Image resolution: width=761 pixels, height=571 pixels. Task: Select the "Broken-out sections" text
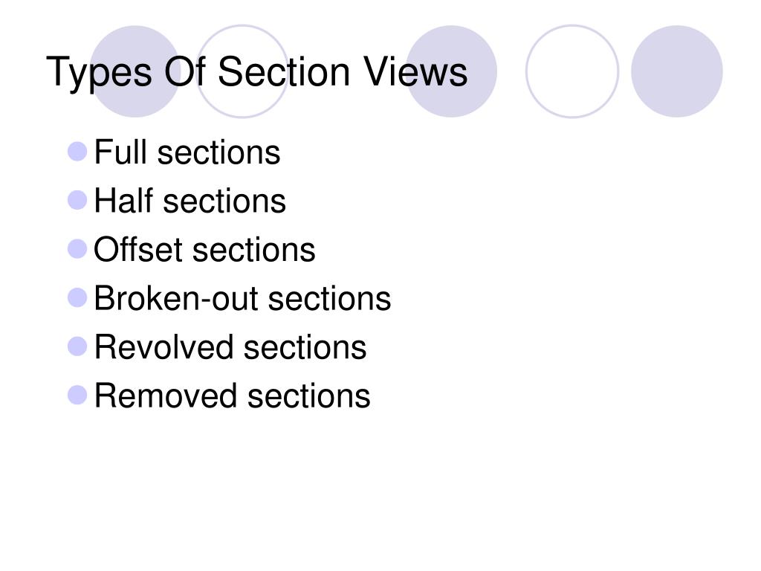(243, 298)
